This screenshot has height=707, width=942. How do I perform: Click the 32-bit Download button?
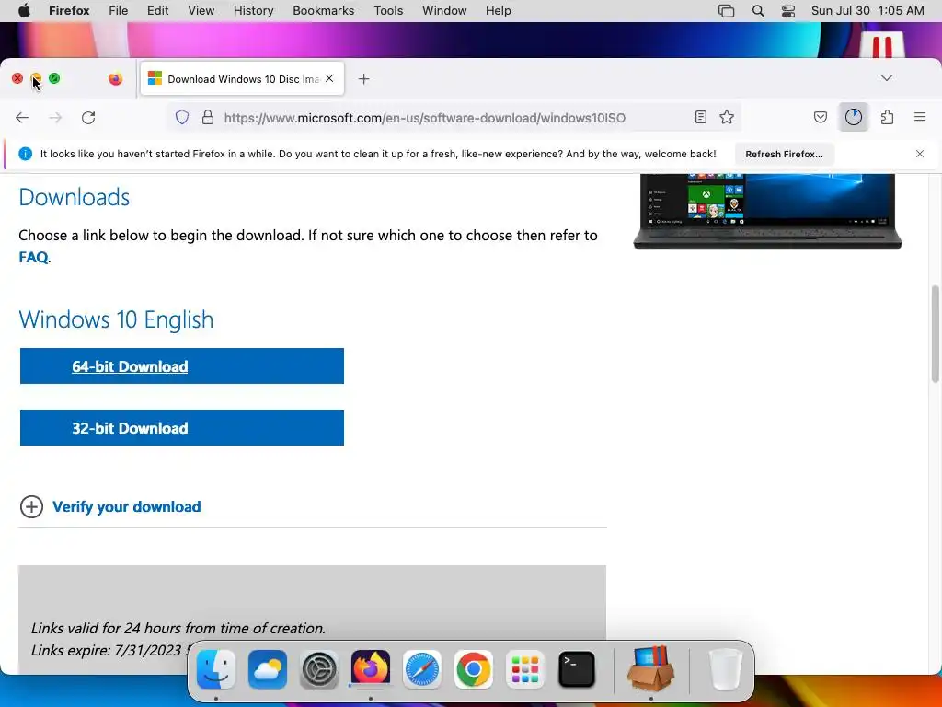tap(182, 428)
